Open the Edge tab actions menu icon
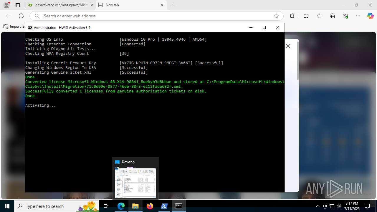 (18, 5)
